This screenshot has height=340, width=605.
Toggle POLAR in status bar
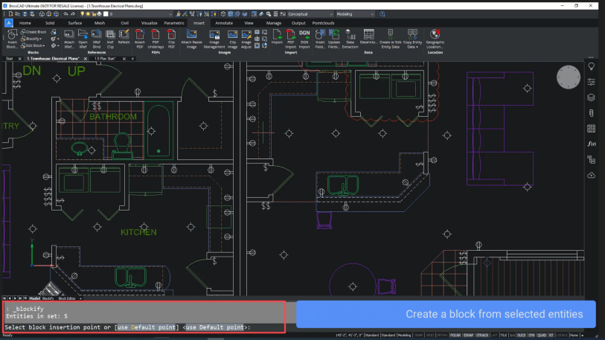click(455, 336)
